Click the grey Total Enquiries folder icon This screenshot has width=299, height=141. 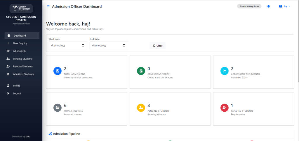(x=58, y=108)
